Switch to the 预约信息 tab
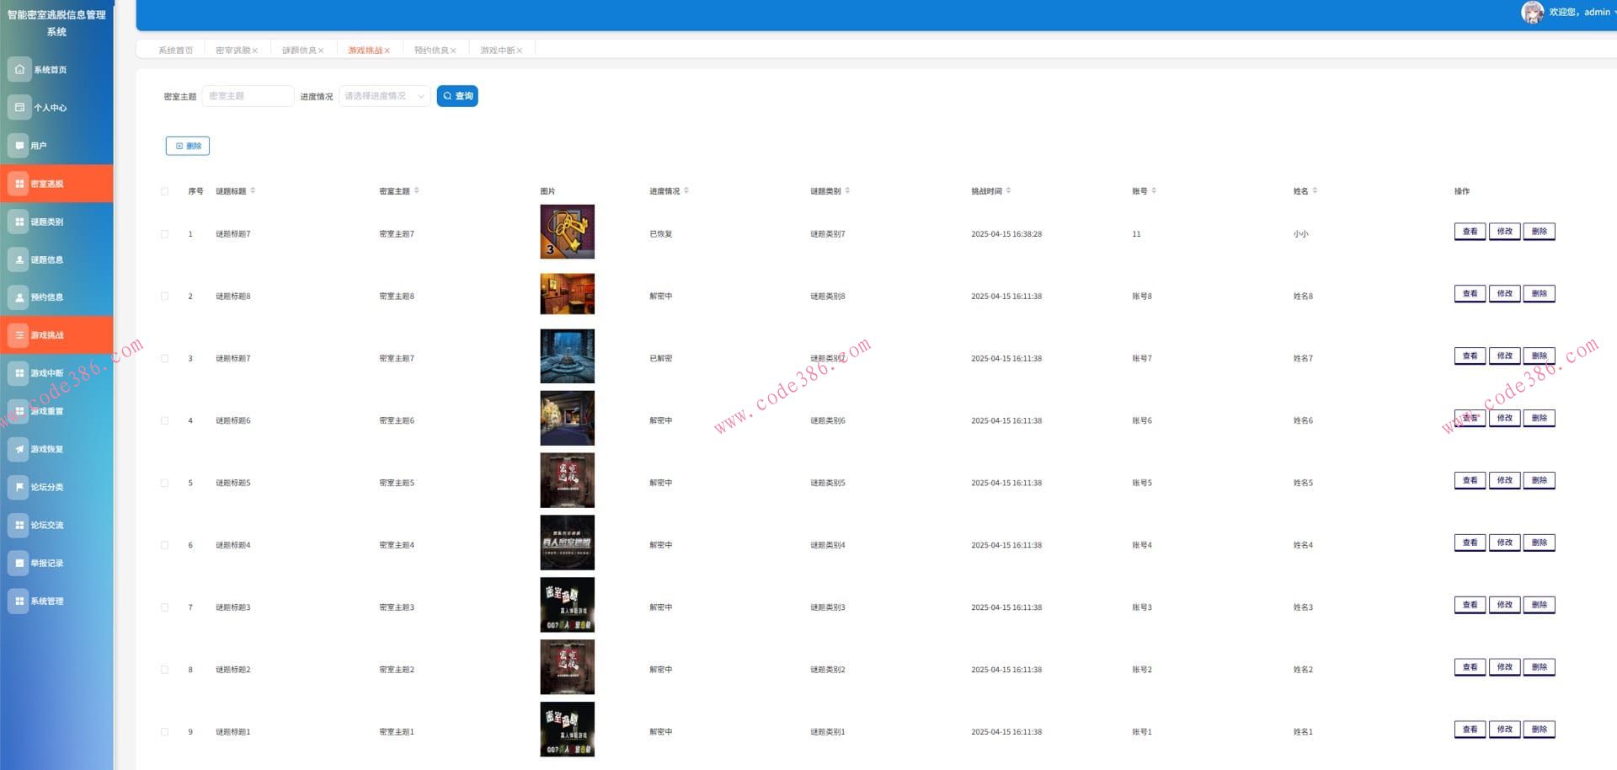Screen dimensions: 1617x770 431,51
